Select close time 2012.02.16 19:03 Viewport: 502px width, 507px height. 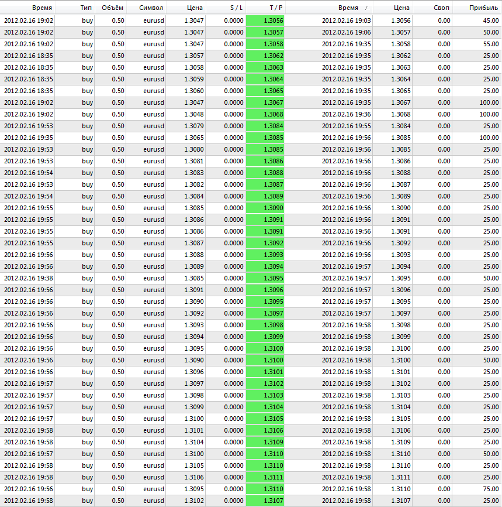coord(346,20)
